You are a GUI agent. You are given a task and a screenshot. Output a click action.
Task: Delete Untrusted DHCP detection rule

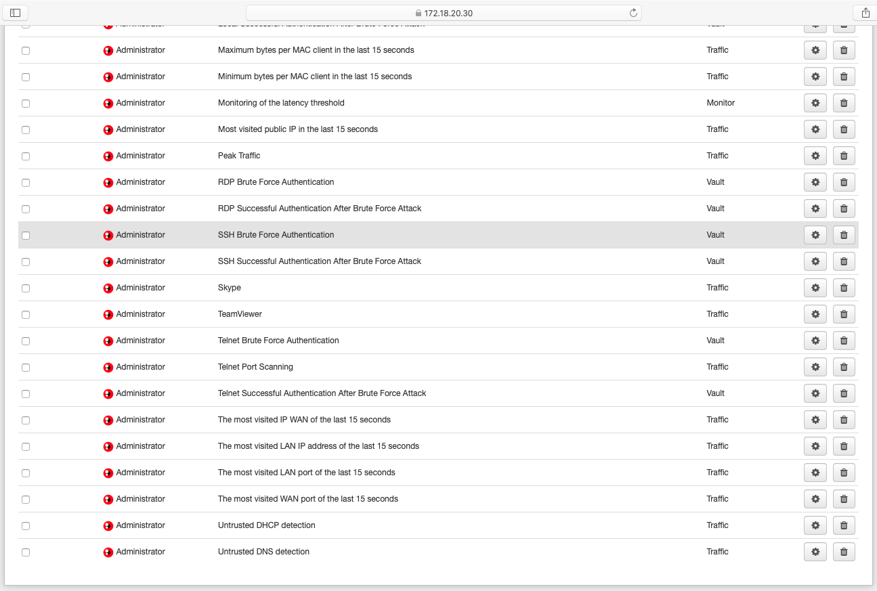[844, 525]
